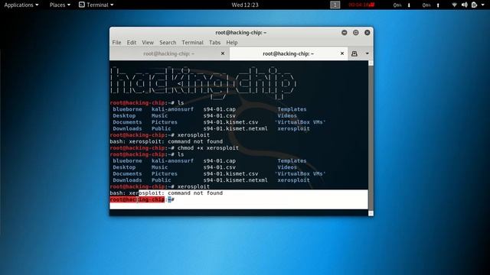Click first 'Documents' directory name
Image resolution: width=490 pixels, height=275 pixels.
(127, 122)
